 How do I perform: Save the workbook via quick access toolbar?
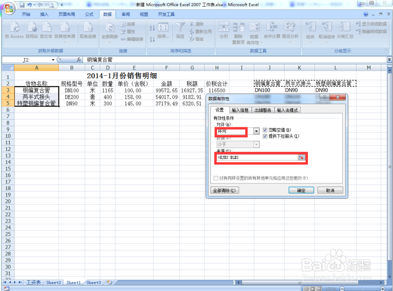tap(22, 5)
